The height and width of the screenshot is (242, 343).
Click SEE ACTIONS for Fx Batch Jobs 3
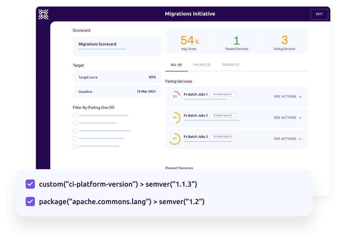pos(285,139)
